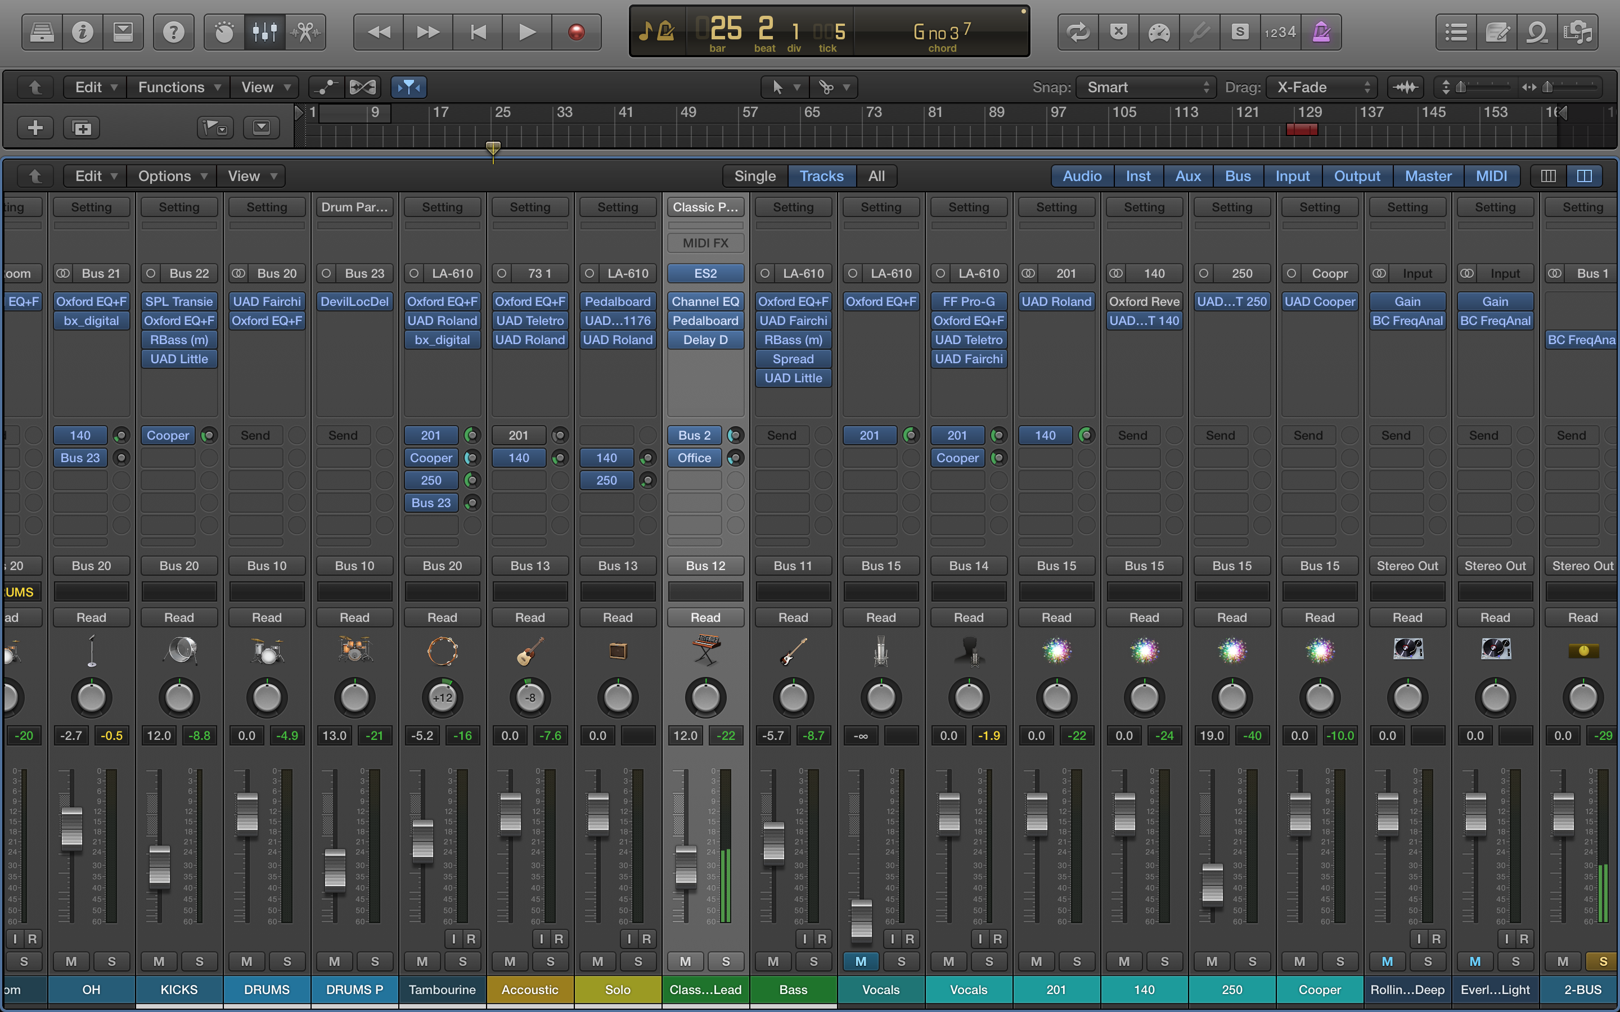Open the Smart Controls dial icon
The width and height of the screenshot is (1620, 1012).
[223, 31]
